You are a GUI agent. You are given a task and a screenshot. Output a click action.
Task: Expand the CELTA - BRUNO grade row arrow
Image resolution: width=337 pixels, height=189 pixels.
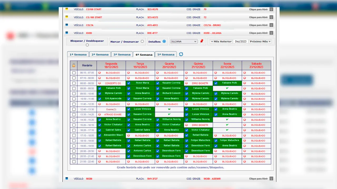(x=271, y=25)
